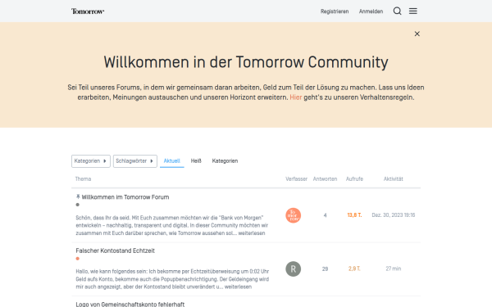Click the Dez. 30, 2023 19:16 activity date
Viewport: 492px width, 307px height.
point(393,215)
